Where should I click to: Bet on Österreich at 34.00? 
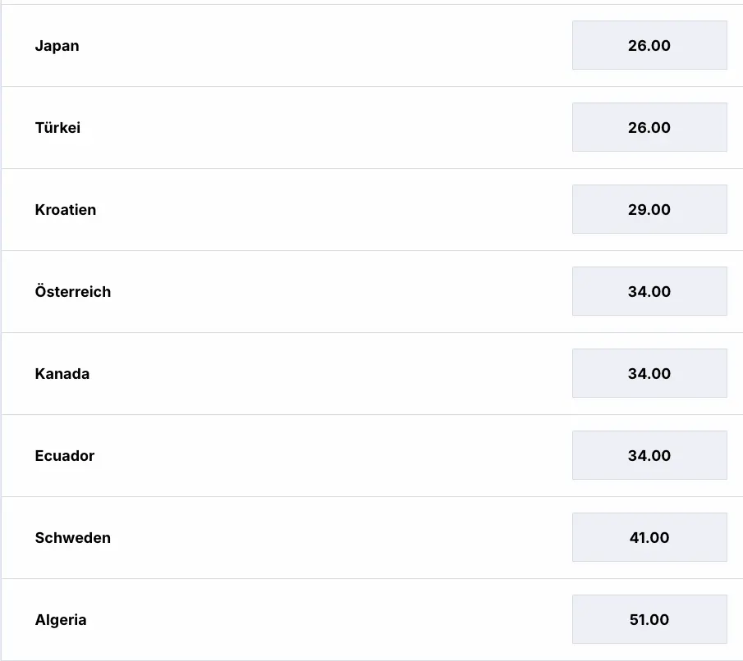click(649, 291)
